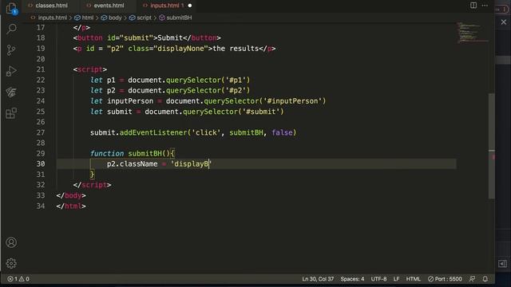Click line number 27 in the gutter
The image size is (511, 287).
point(41,132)
